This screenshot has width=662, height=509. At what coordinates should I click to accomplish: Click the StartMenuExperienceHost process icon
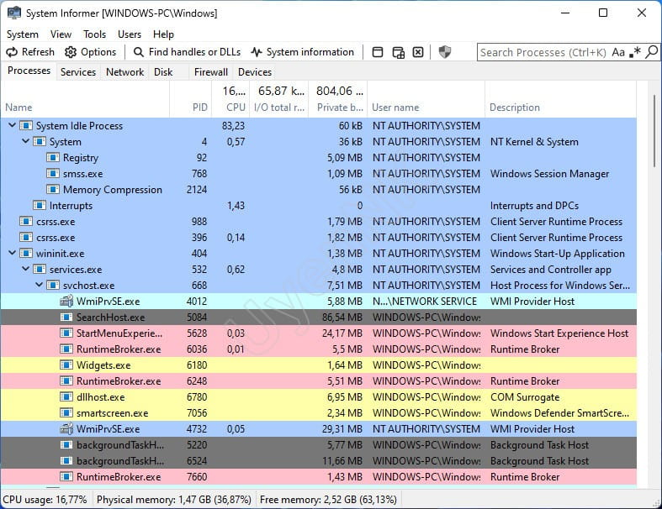tap(66, 333)
